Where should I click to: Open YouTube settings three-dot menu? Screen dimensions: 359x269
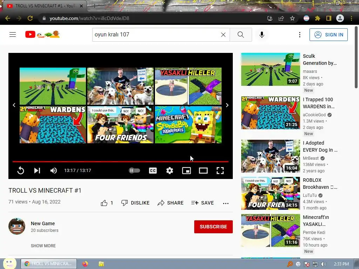(299, 35)
